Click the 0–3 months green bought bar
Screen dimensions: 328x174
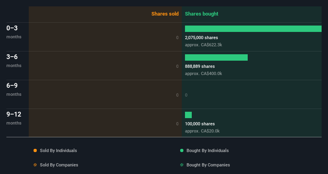click(253, 29)
